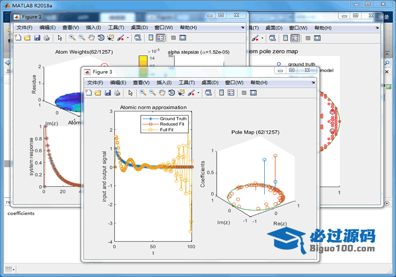
Task: Click the Ground Truth legend entry
Action: click(172, 119)
